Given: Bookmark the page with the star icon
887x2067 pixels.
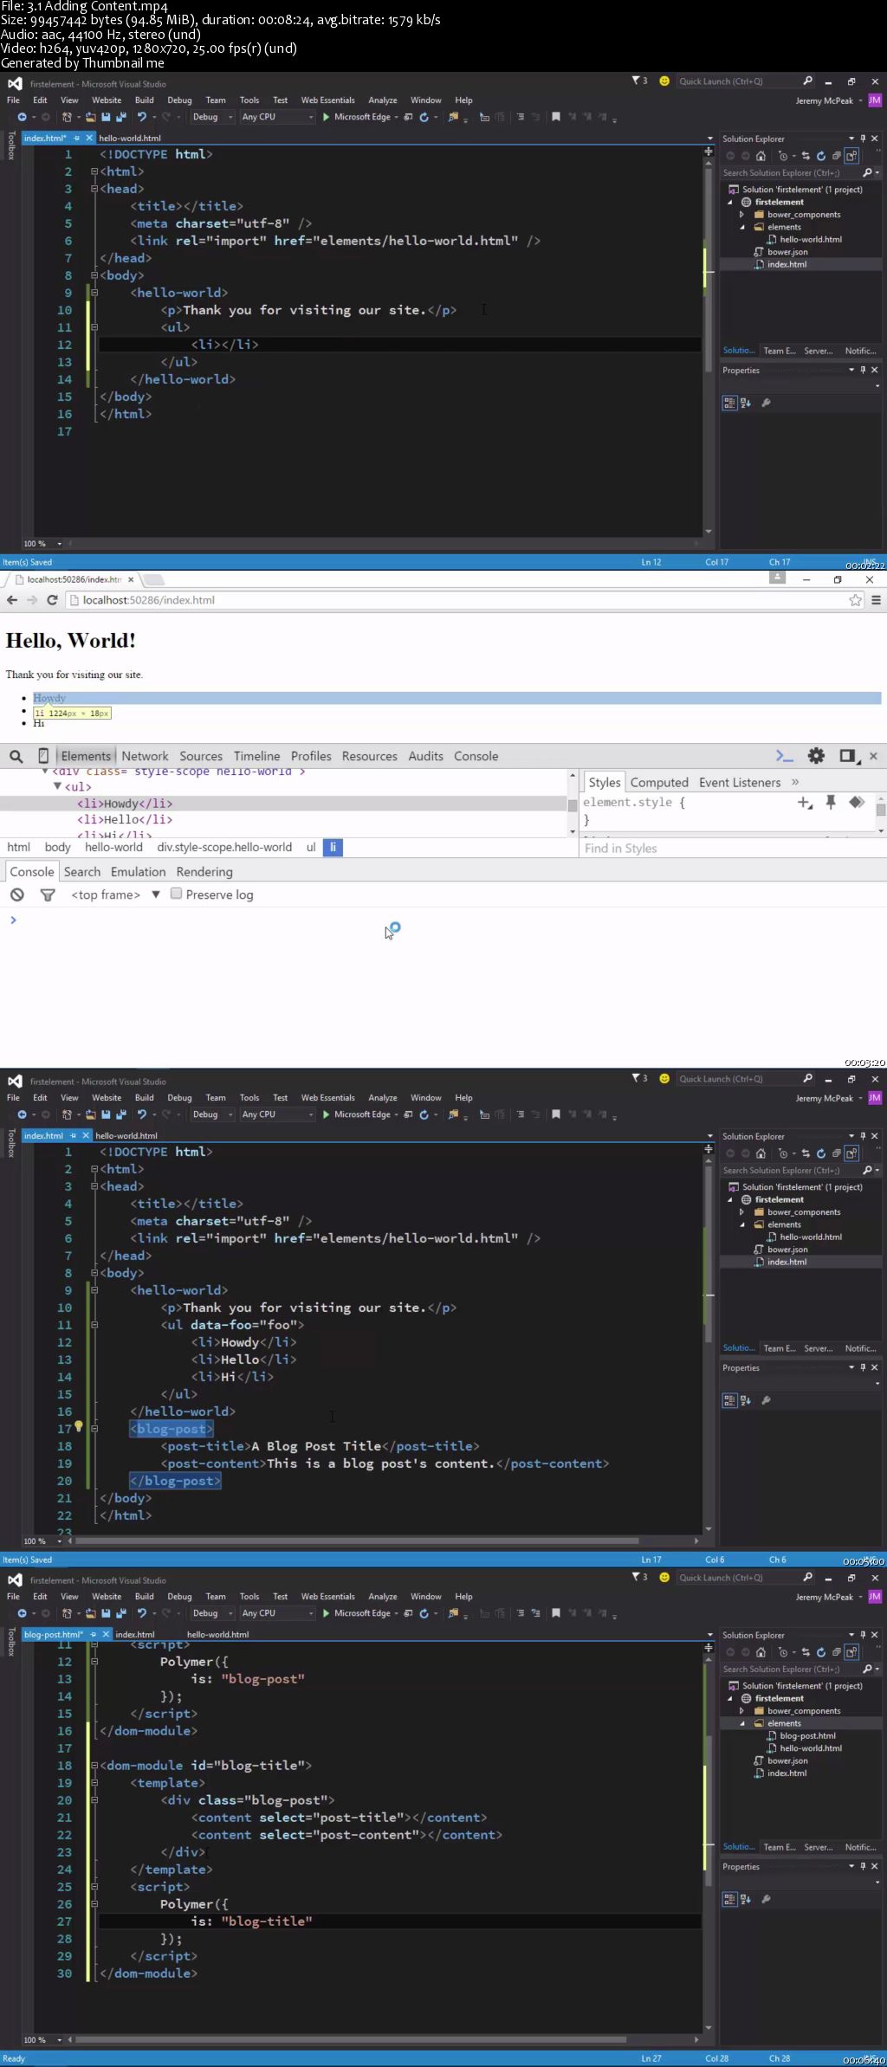Looking at the screenshot, I should click(x=856, y=600).
